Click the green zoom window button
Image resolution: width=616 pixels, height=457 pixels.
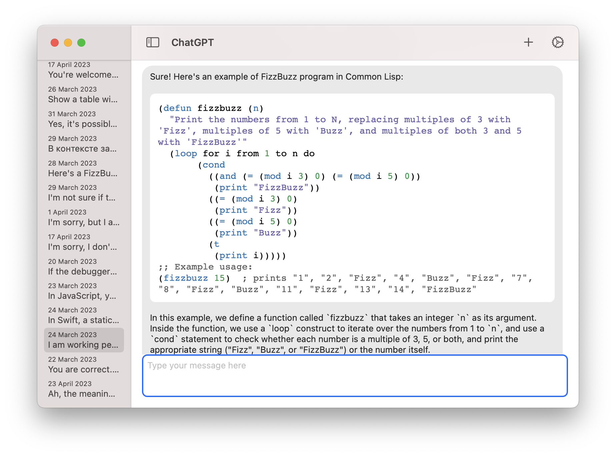click(x=81, y=43)
